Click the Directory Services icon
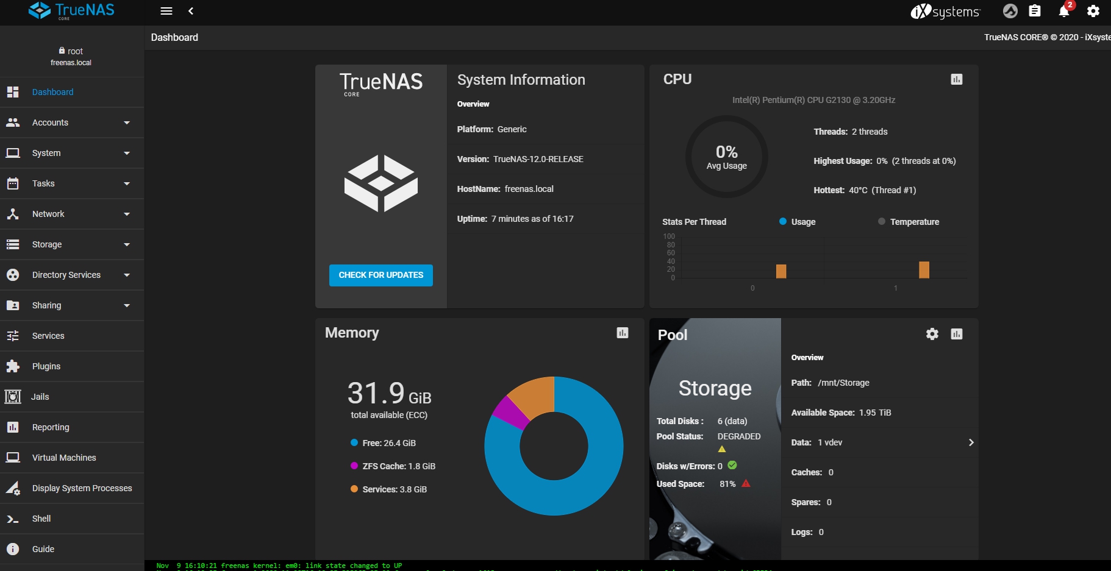This screenshot has width=1111, height=571. 13,275
